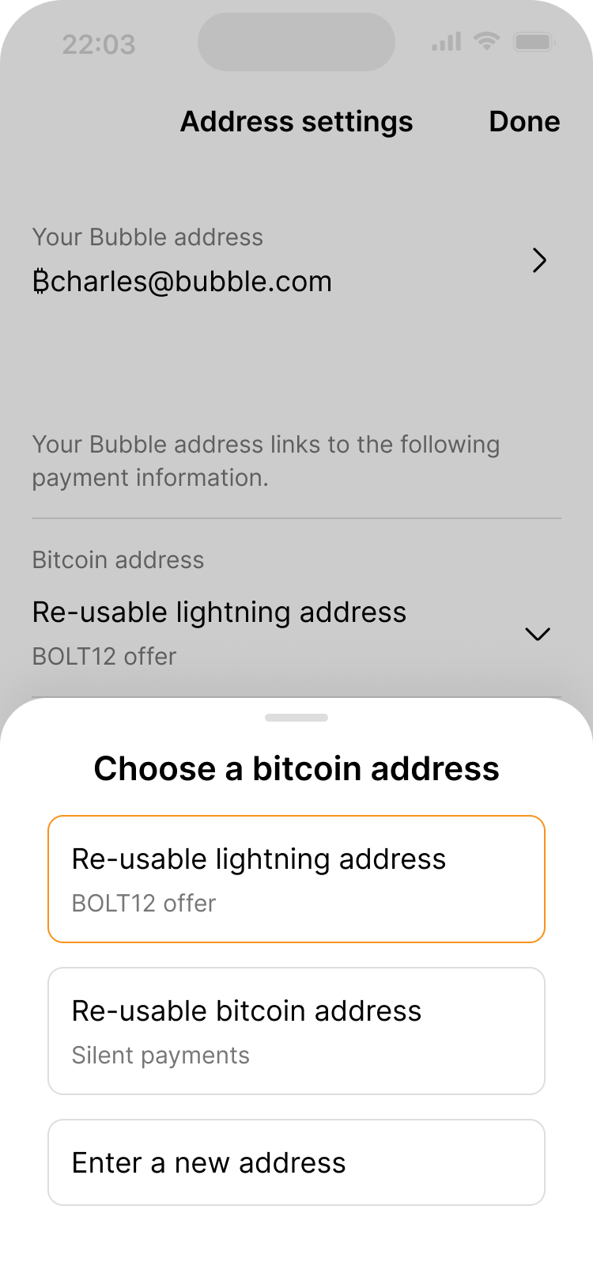The height and width of the screenshot is (1285, 593).
Task: Tap the Done button
Action: [x=524, y=122]
